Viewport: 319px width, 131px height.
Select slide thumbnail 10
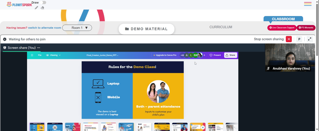198,127
